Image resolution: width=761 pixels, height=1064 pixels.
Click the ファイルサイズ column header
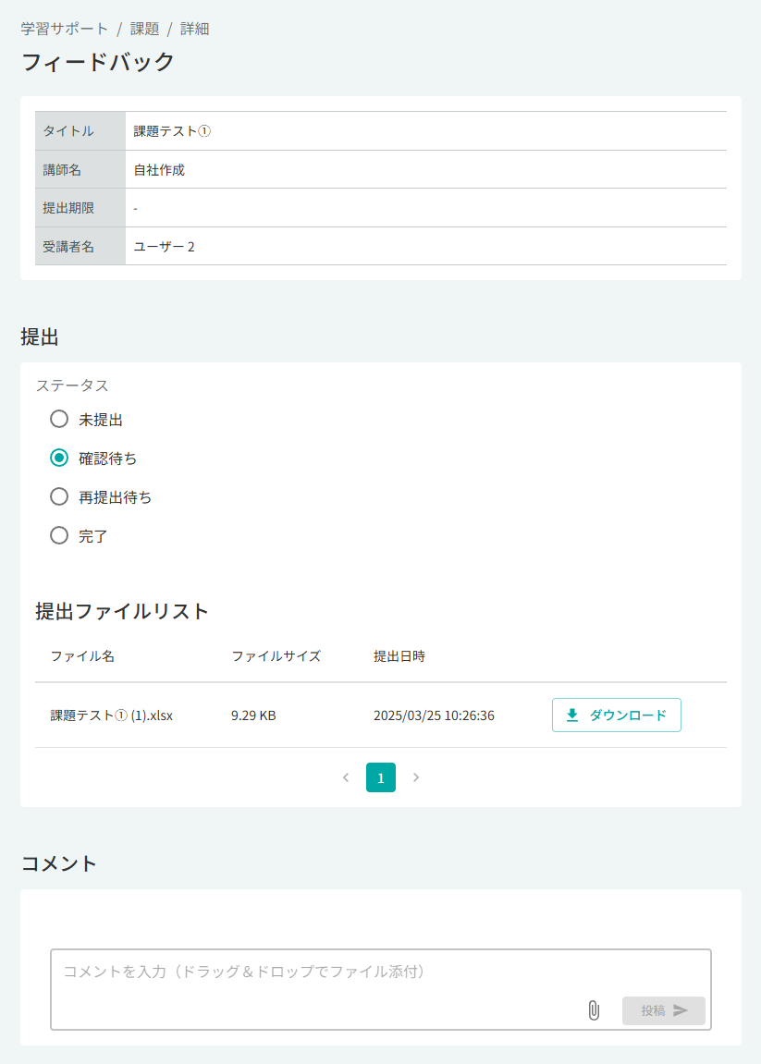click(276, 656)
